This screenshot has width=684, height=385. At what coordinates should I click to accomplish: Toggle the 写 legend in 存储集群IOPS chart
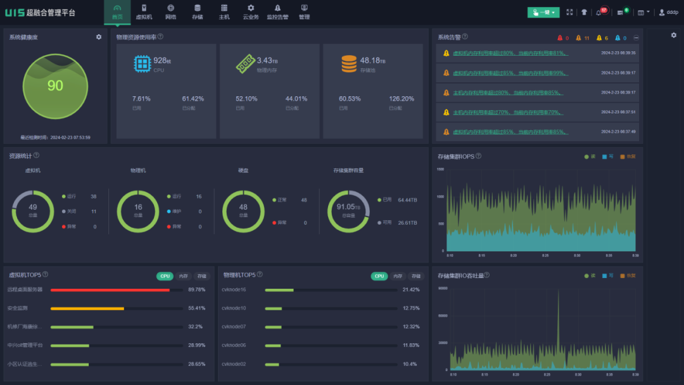[x=607, y=156]
